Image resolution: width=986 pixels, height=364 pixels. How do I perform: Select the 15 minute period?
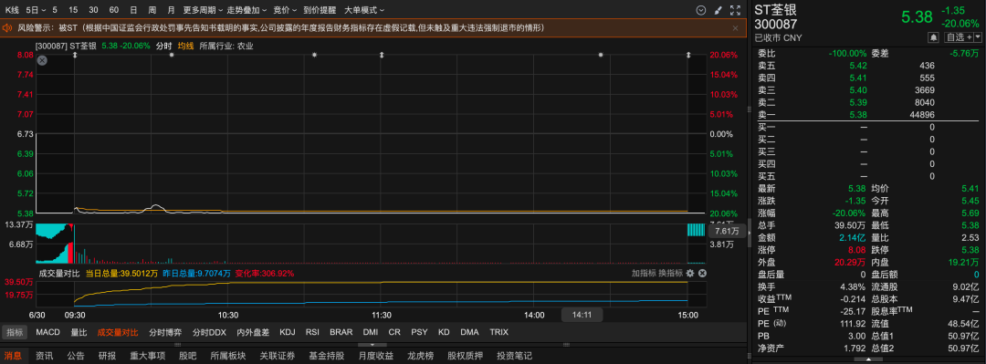[x=74, y=10]
